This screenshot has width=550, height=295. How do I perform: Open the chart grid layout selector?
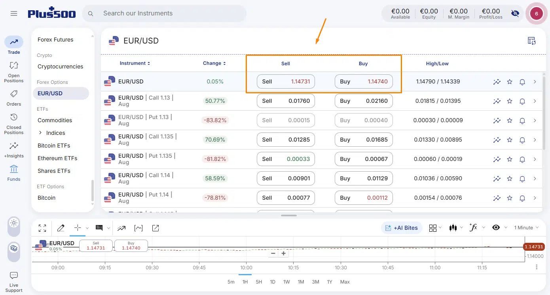(432, 228)
